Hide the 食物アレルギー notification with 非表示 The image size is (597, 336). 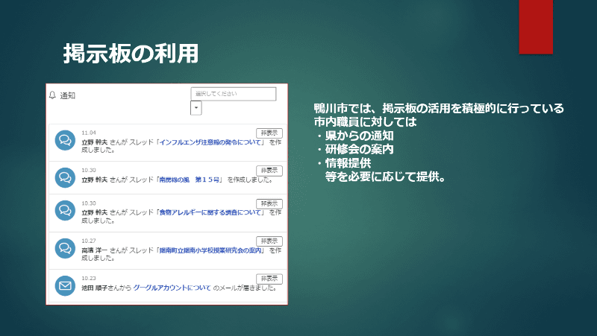click(269, 203)
